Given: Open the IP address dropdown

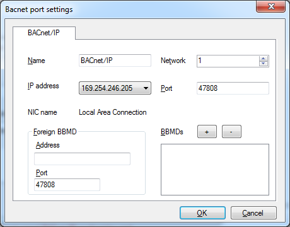Looking at the screenshot, I should (x=146, y=88).
